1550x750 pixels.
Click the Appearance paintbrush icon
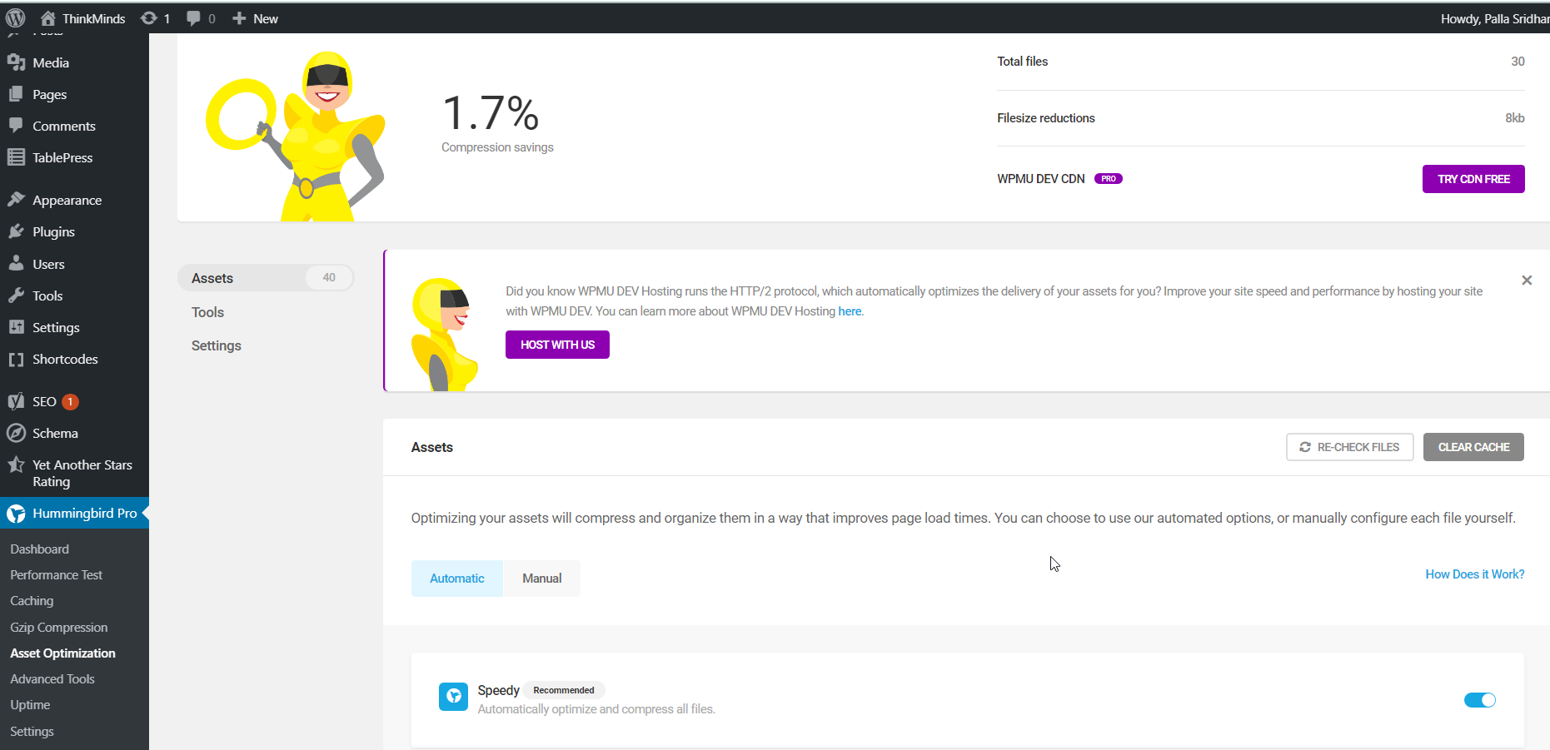click(x=16, y=200)
